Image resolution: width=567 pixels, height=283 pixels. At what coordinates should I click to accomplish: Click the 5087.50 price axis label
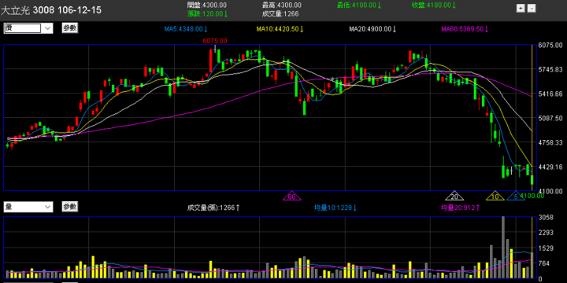(x=550, y=118)
